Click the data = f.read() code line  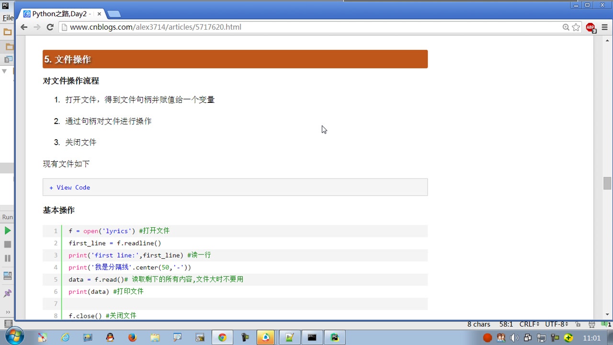156,279
